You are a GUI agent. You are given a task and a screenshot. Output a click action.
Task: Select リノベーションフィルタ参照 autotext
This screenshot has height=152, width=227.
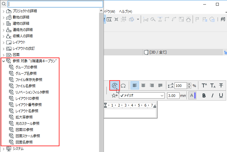tap(32, 92)
